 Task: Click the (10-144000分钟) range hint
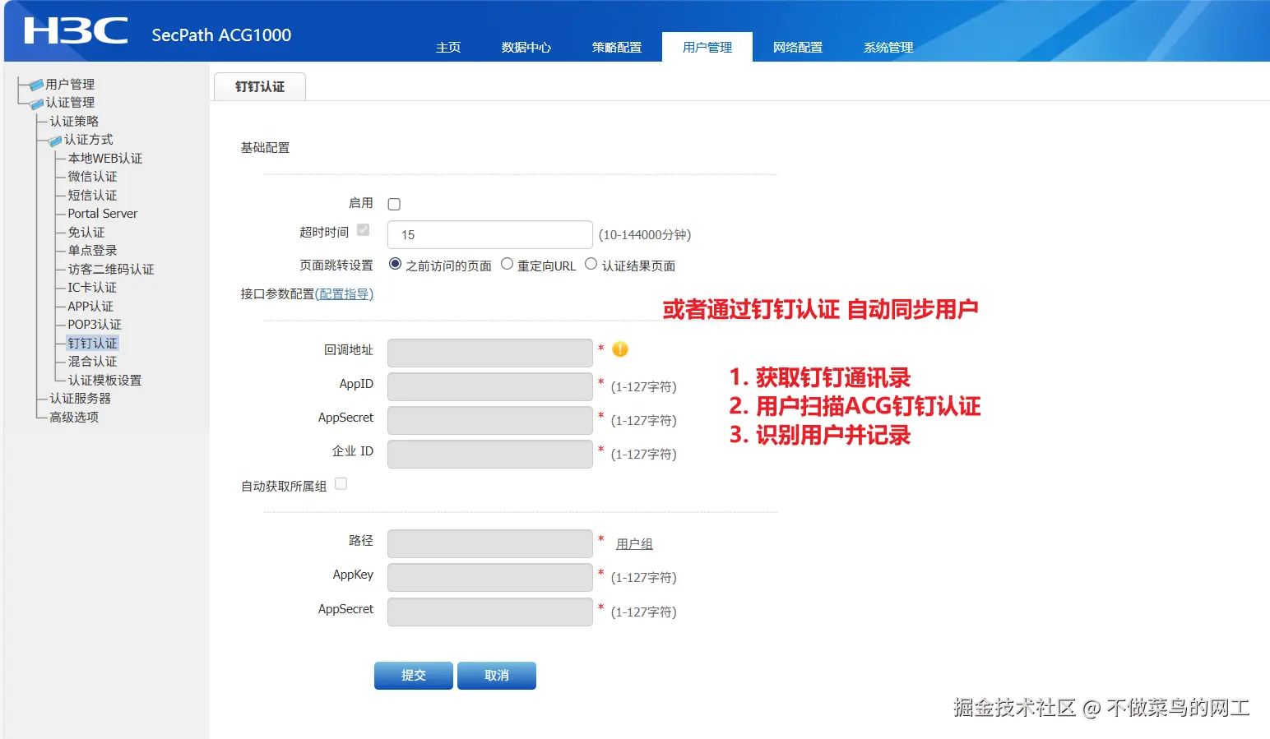coord(645,235)
